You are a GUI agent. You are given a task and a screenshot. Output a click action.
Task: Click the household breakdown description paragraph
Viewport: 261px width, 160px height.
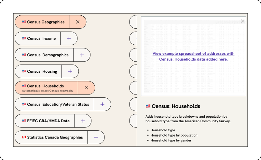188,119
